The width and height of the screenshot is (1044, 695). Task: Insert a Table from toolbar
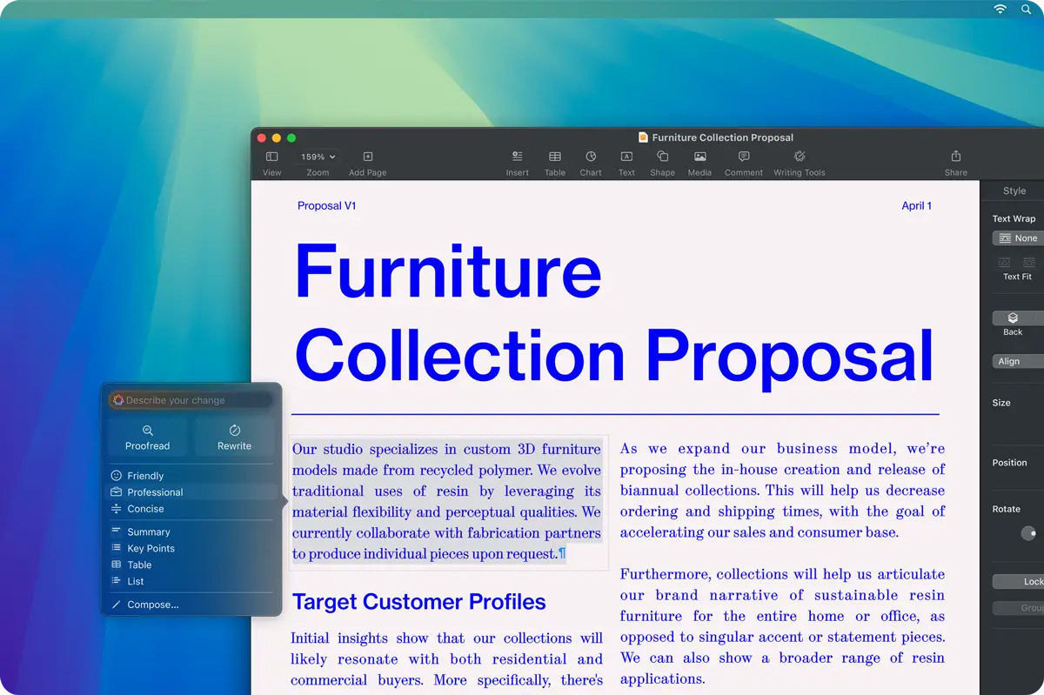coord(555,157)
